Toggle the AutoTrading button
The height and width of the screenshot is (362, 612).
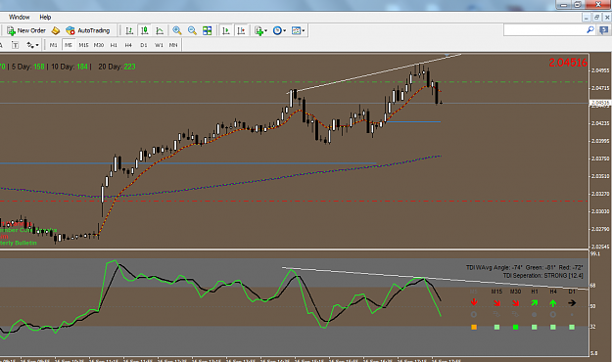pos(88,30)
